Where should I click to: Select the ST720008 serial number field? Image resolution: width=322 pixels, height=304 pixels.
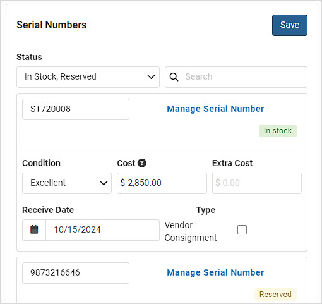click(76, 109)
